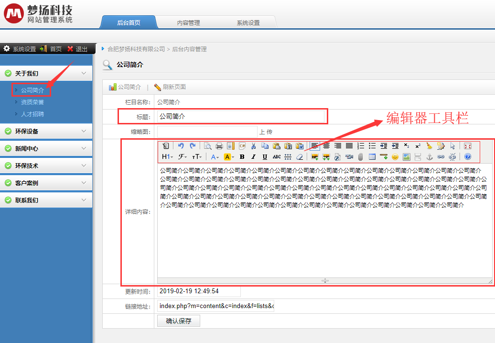Viewport: 495px width, 343px height.
Task: Open editor help via question mark icon
Action: (468, 156)
